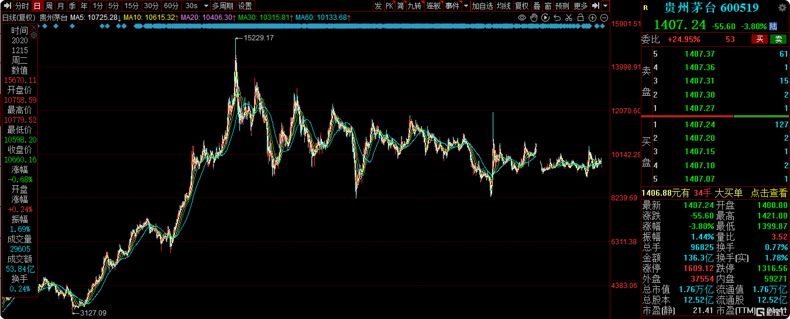Click the green 卖 sell button
790x319 pixels.
pos(778,39)
